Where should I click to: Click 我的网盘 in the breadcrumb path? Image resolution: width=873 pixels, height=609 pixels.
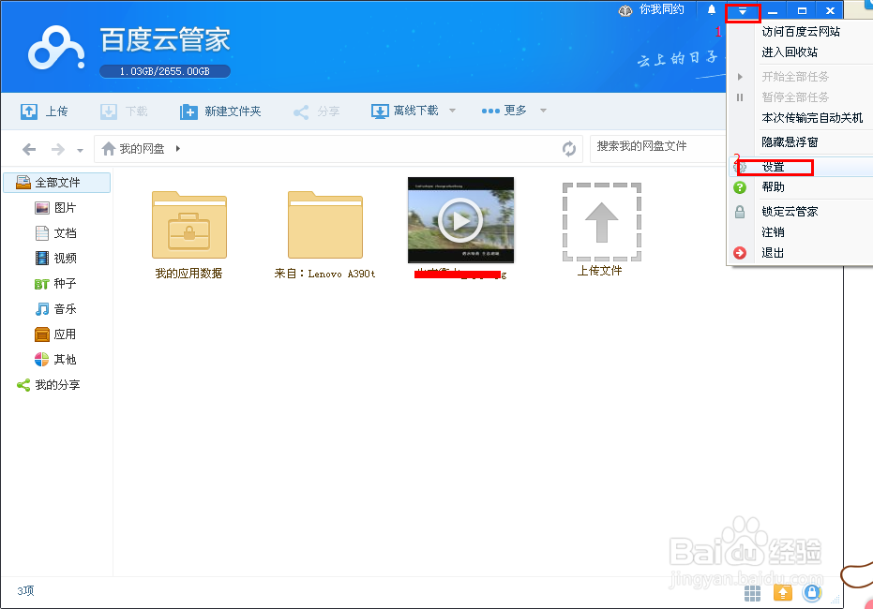[142, 148]
